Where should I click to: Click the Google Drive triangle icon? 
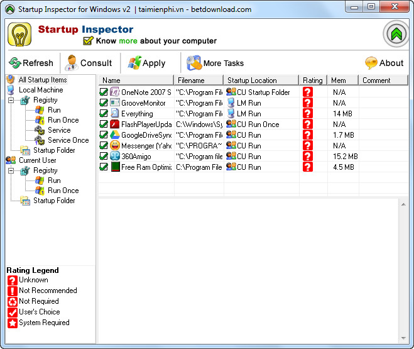[114, 135]
